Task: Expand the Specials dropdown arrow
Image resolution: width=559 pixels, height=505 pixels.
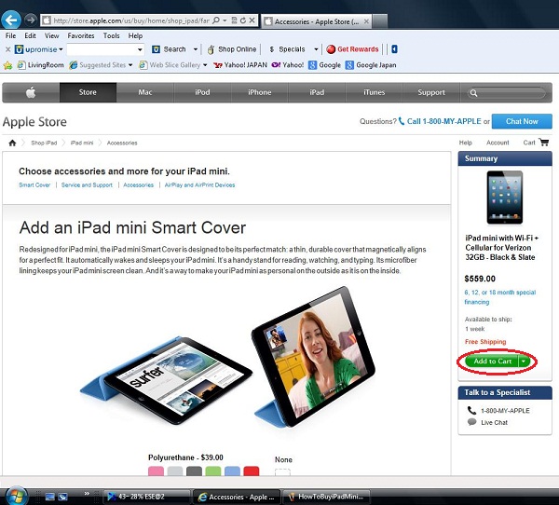Action: pyautogui.click(x=316, y=49)
